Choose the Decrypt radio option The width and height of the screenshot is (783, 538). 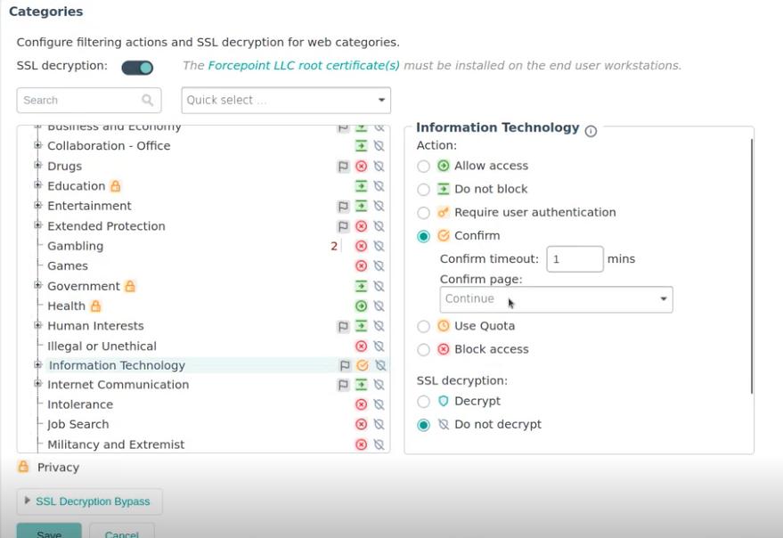tap(424, 402)
